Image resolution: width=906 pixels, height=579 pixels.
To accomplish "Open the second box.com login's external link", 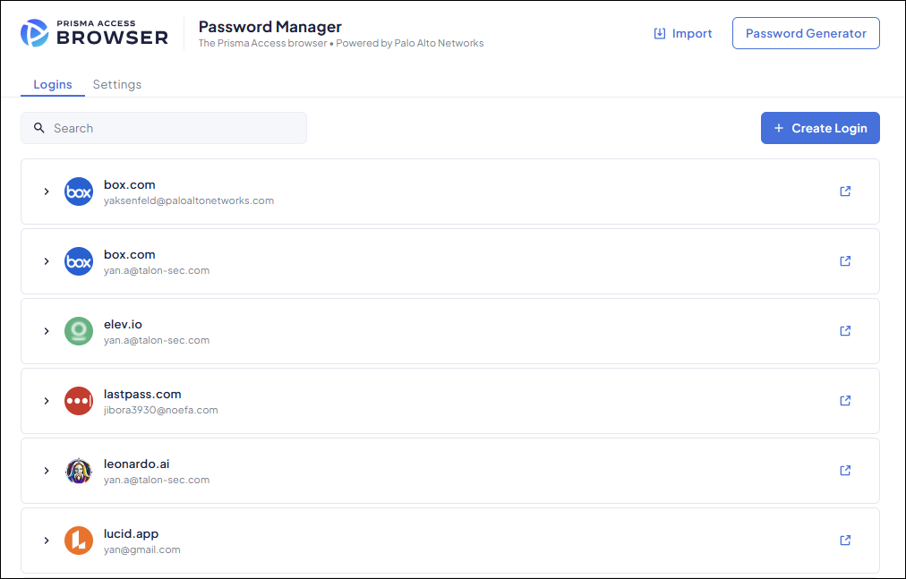I will pyautogui.click(x=845, y=261).
